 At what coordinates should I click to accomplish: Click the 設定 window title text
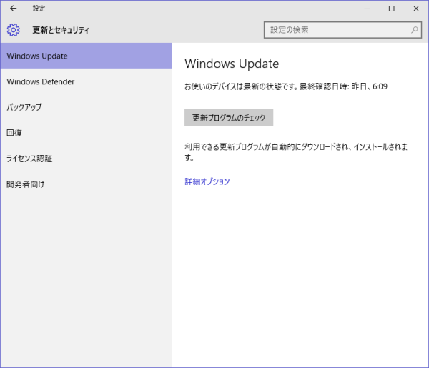(x=39, y=9)
